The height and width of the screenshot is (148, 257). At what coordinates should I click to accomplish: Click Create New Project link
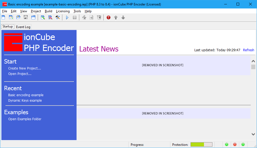25,68
